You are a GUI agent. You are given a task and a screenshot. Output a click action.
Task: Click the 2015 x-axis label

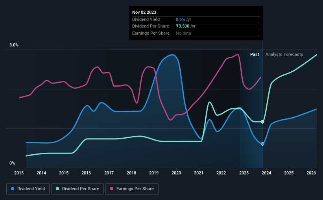(64, 173)
